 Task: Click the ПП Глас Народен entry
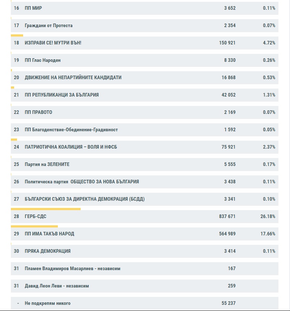pyautogui.click(x=43, y=60)
